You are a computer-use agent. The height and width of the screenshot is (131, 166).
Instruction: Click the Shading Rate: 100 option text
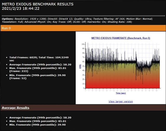point(122,22)
